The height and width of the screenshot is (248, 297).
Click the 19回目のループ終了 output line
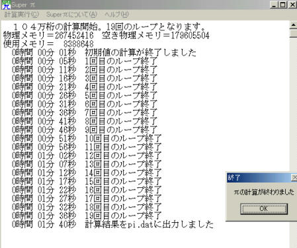click(x=87, y=216)
